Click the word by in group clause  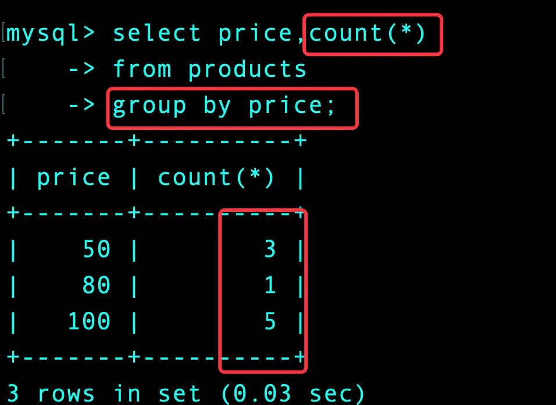point(217,106)
